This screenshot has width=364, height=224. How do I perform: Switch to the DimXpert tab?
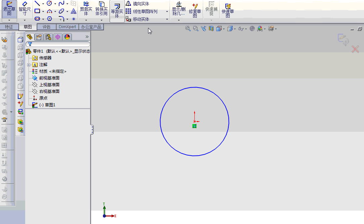click(67, 27)
